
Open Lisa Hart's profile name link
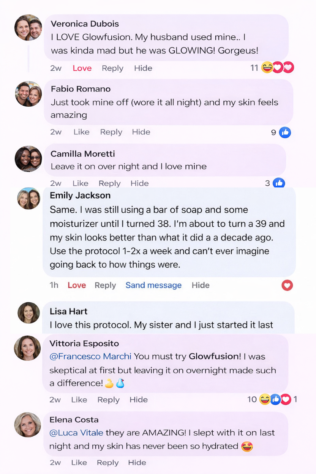tap(69, 311)
